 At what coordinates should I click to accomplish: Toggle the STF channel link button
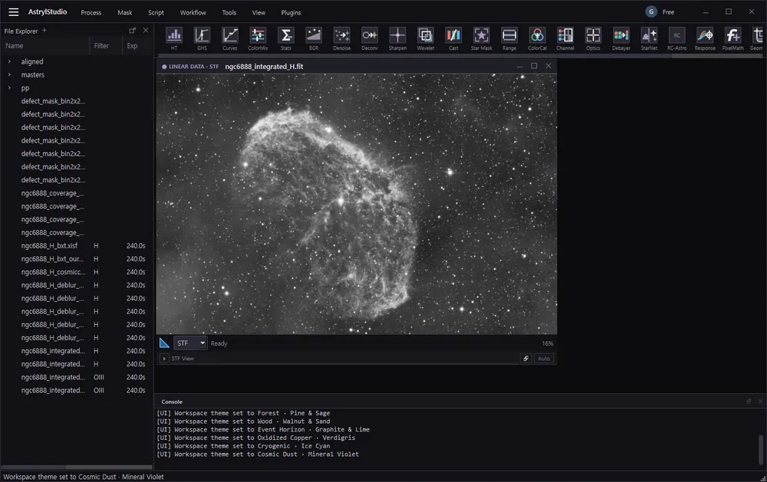tap(525, 359)
